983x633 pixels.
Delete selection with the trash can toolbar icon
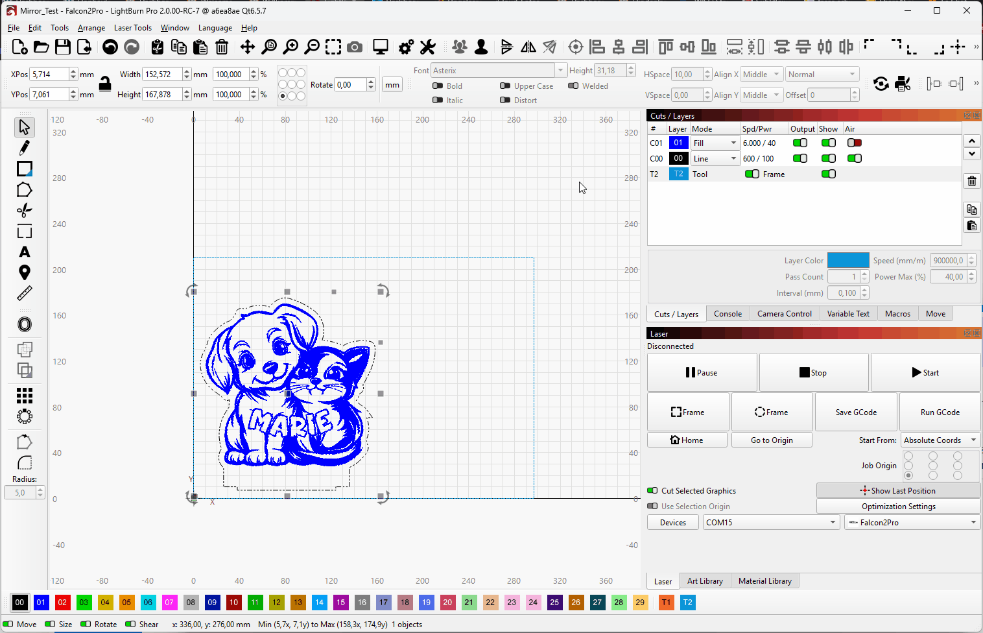point(222,47)
